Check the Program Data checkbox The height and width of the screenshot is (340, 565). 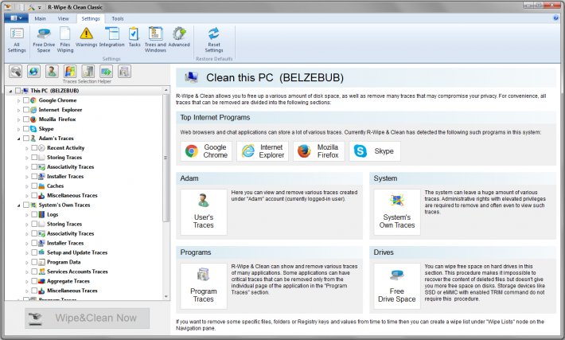tap(34, 262)
